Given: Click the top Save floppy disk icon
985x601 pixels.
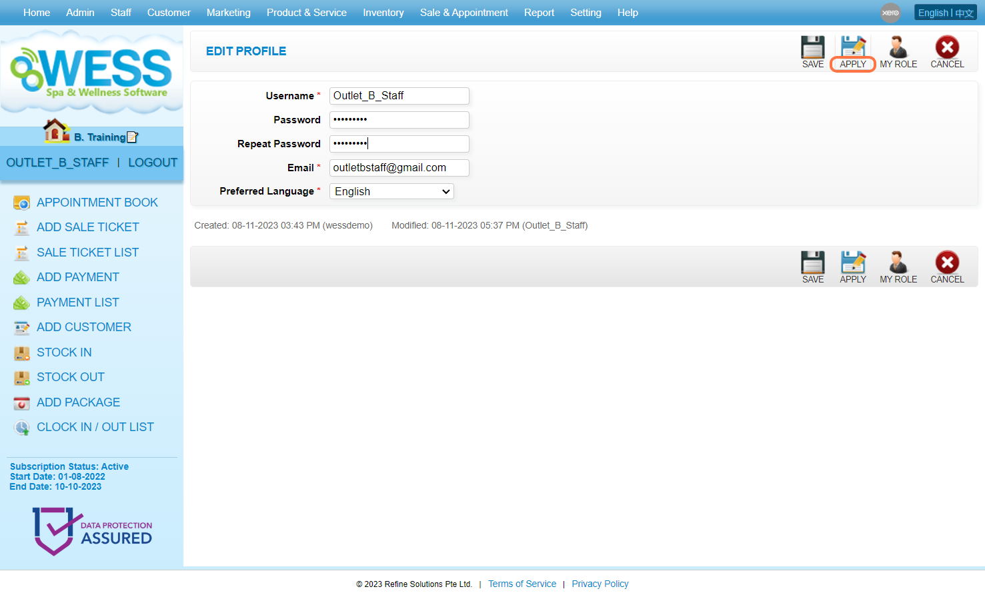Looking at the screenshot, I should 812,48.
